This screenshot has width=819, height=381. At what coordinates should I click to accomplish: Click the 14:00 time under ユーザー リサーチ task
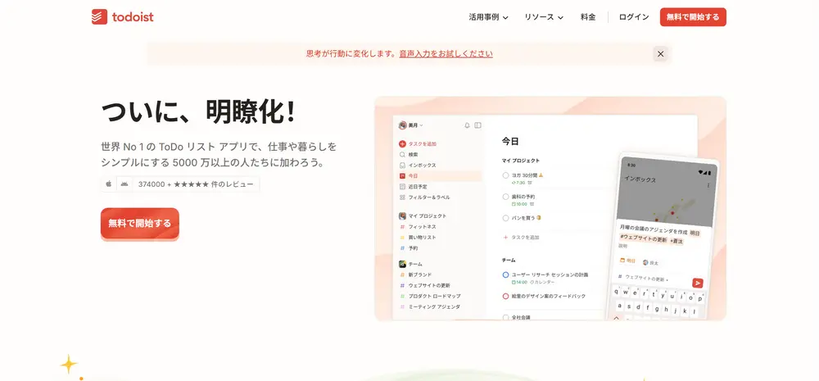519,282
